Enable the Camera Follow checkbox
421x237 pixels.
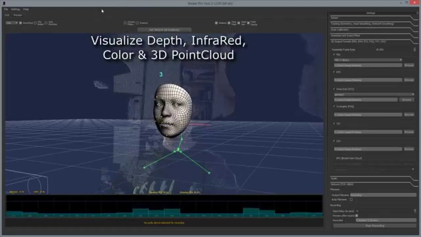pyautogui.click(x=125, y=23)
